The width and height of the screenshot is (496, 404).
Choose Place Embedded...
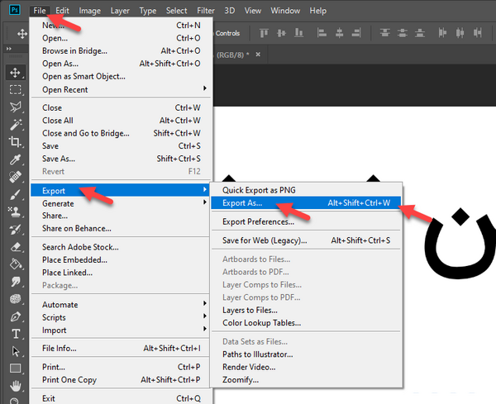[x=120, y=260]
